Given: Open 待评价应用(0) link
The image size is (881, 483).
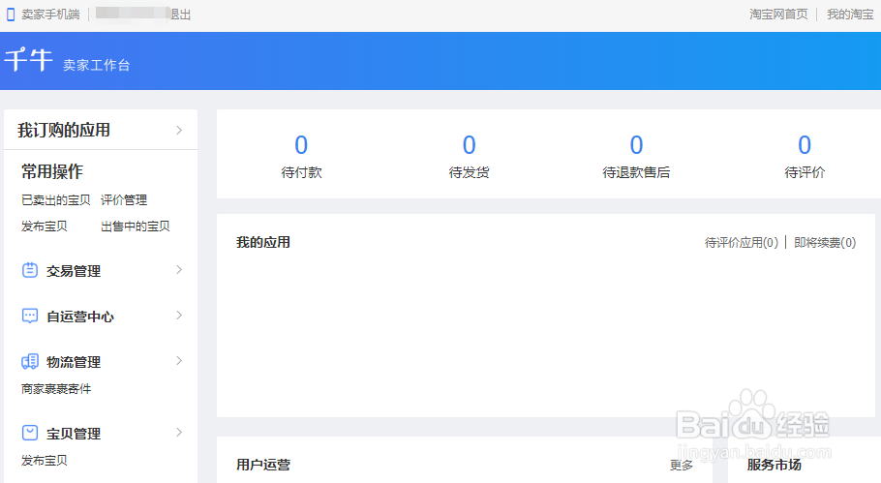Looking at the screenshot, I should [x=742, y=243].
